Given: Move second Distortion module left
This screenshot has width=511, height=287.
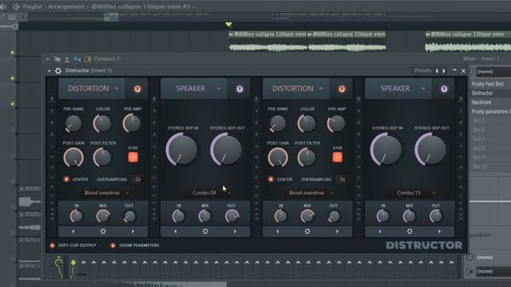Looking at the screenshot, I should 277,231.
